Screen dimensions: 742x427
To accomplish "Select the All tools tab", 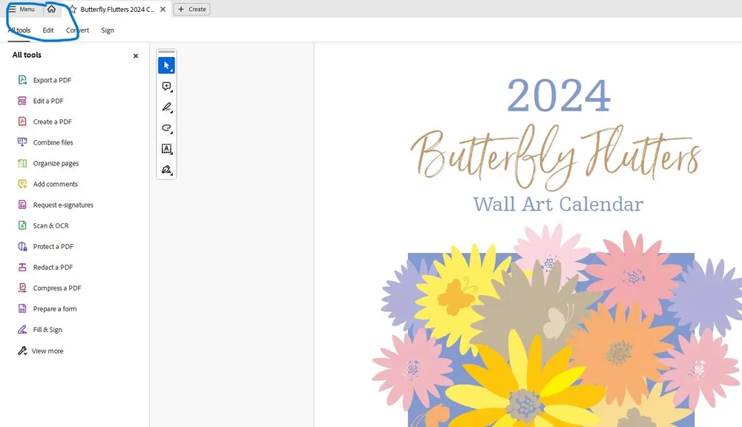I will [x=19, y=30].
